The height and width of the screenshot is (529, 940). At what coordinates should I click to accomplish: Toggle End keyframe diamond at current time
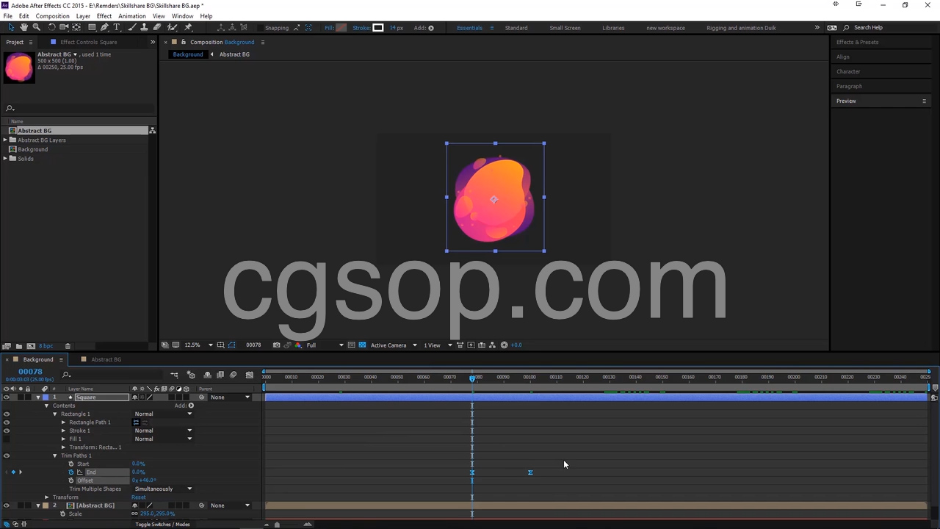(13, 472)
